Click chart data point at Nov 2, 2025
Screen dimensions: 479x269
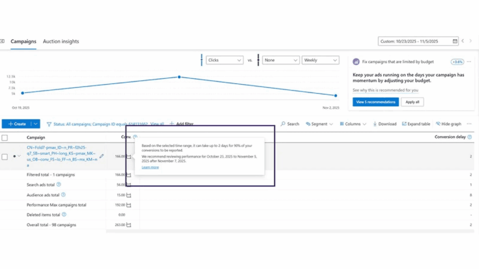[x=335, y=95]
